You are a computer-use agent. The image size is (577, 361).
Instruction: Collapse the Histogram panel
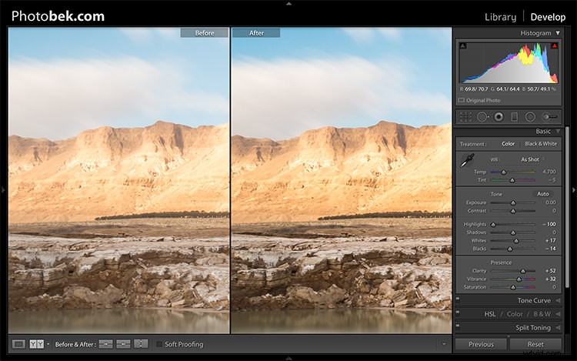click(x=558, y=33)
